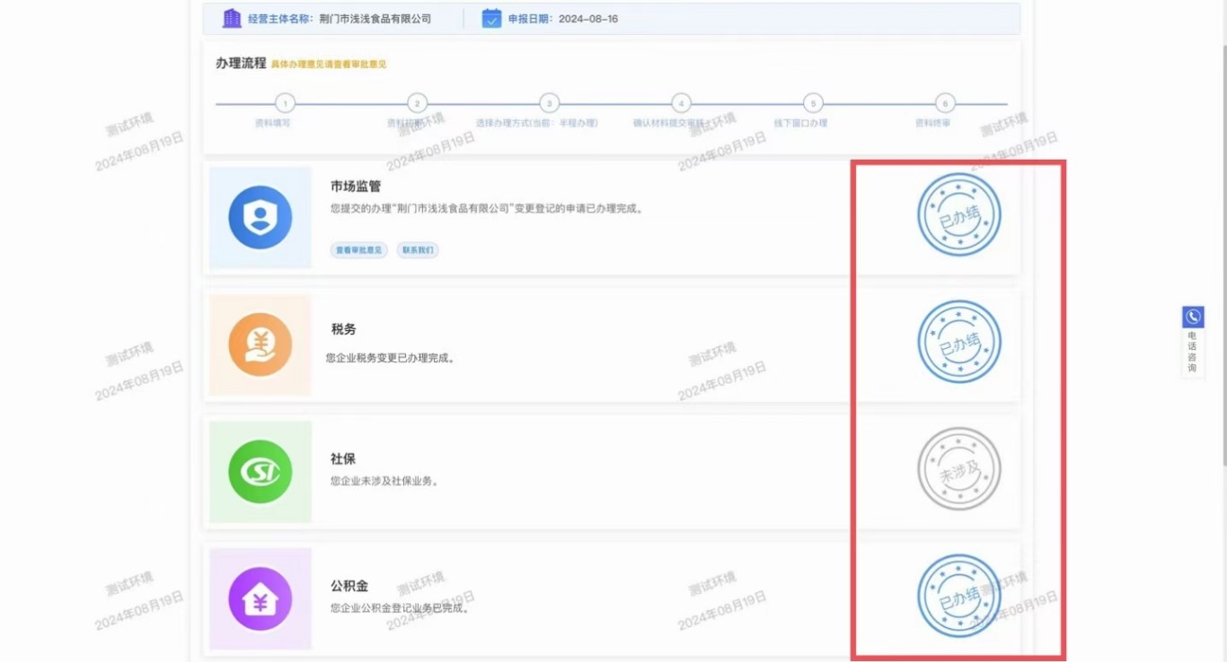Click the purple 公积金 house icon
Viewport: 1227px width, 662px height.
(x=260, y=598)
